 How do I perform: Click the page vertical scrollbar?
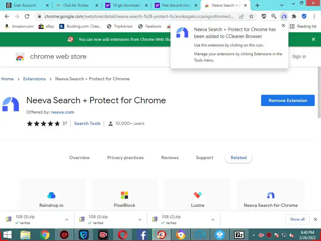(x=319, y=93)
